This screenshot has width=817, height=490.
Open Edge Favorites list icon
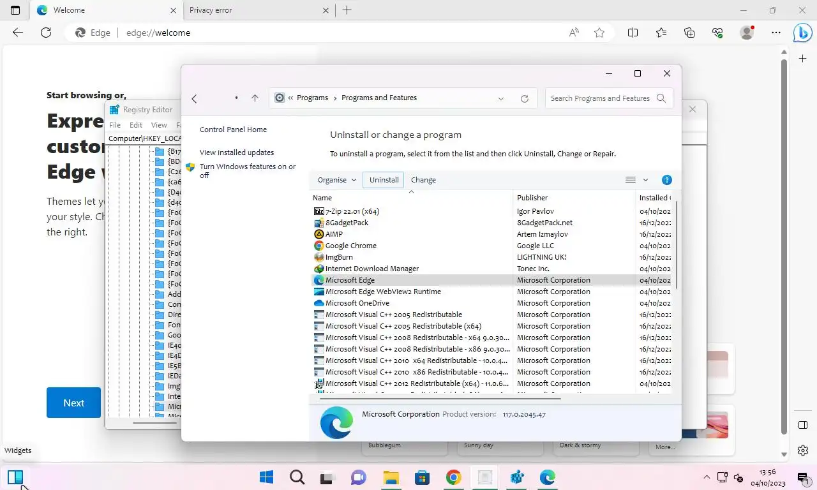tap(661, 33)
